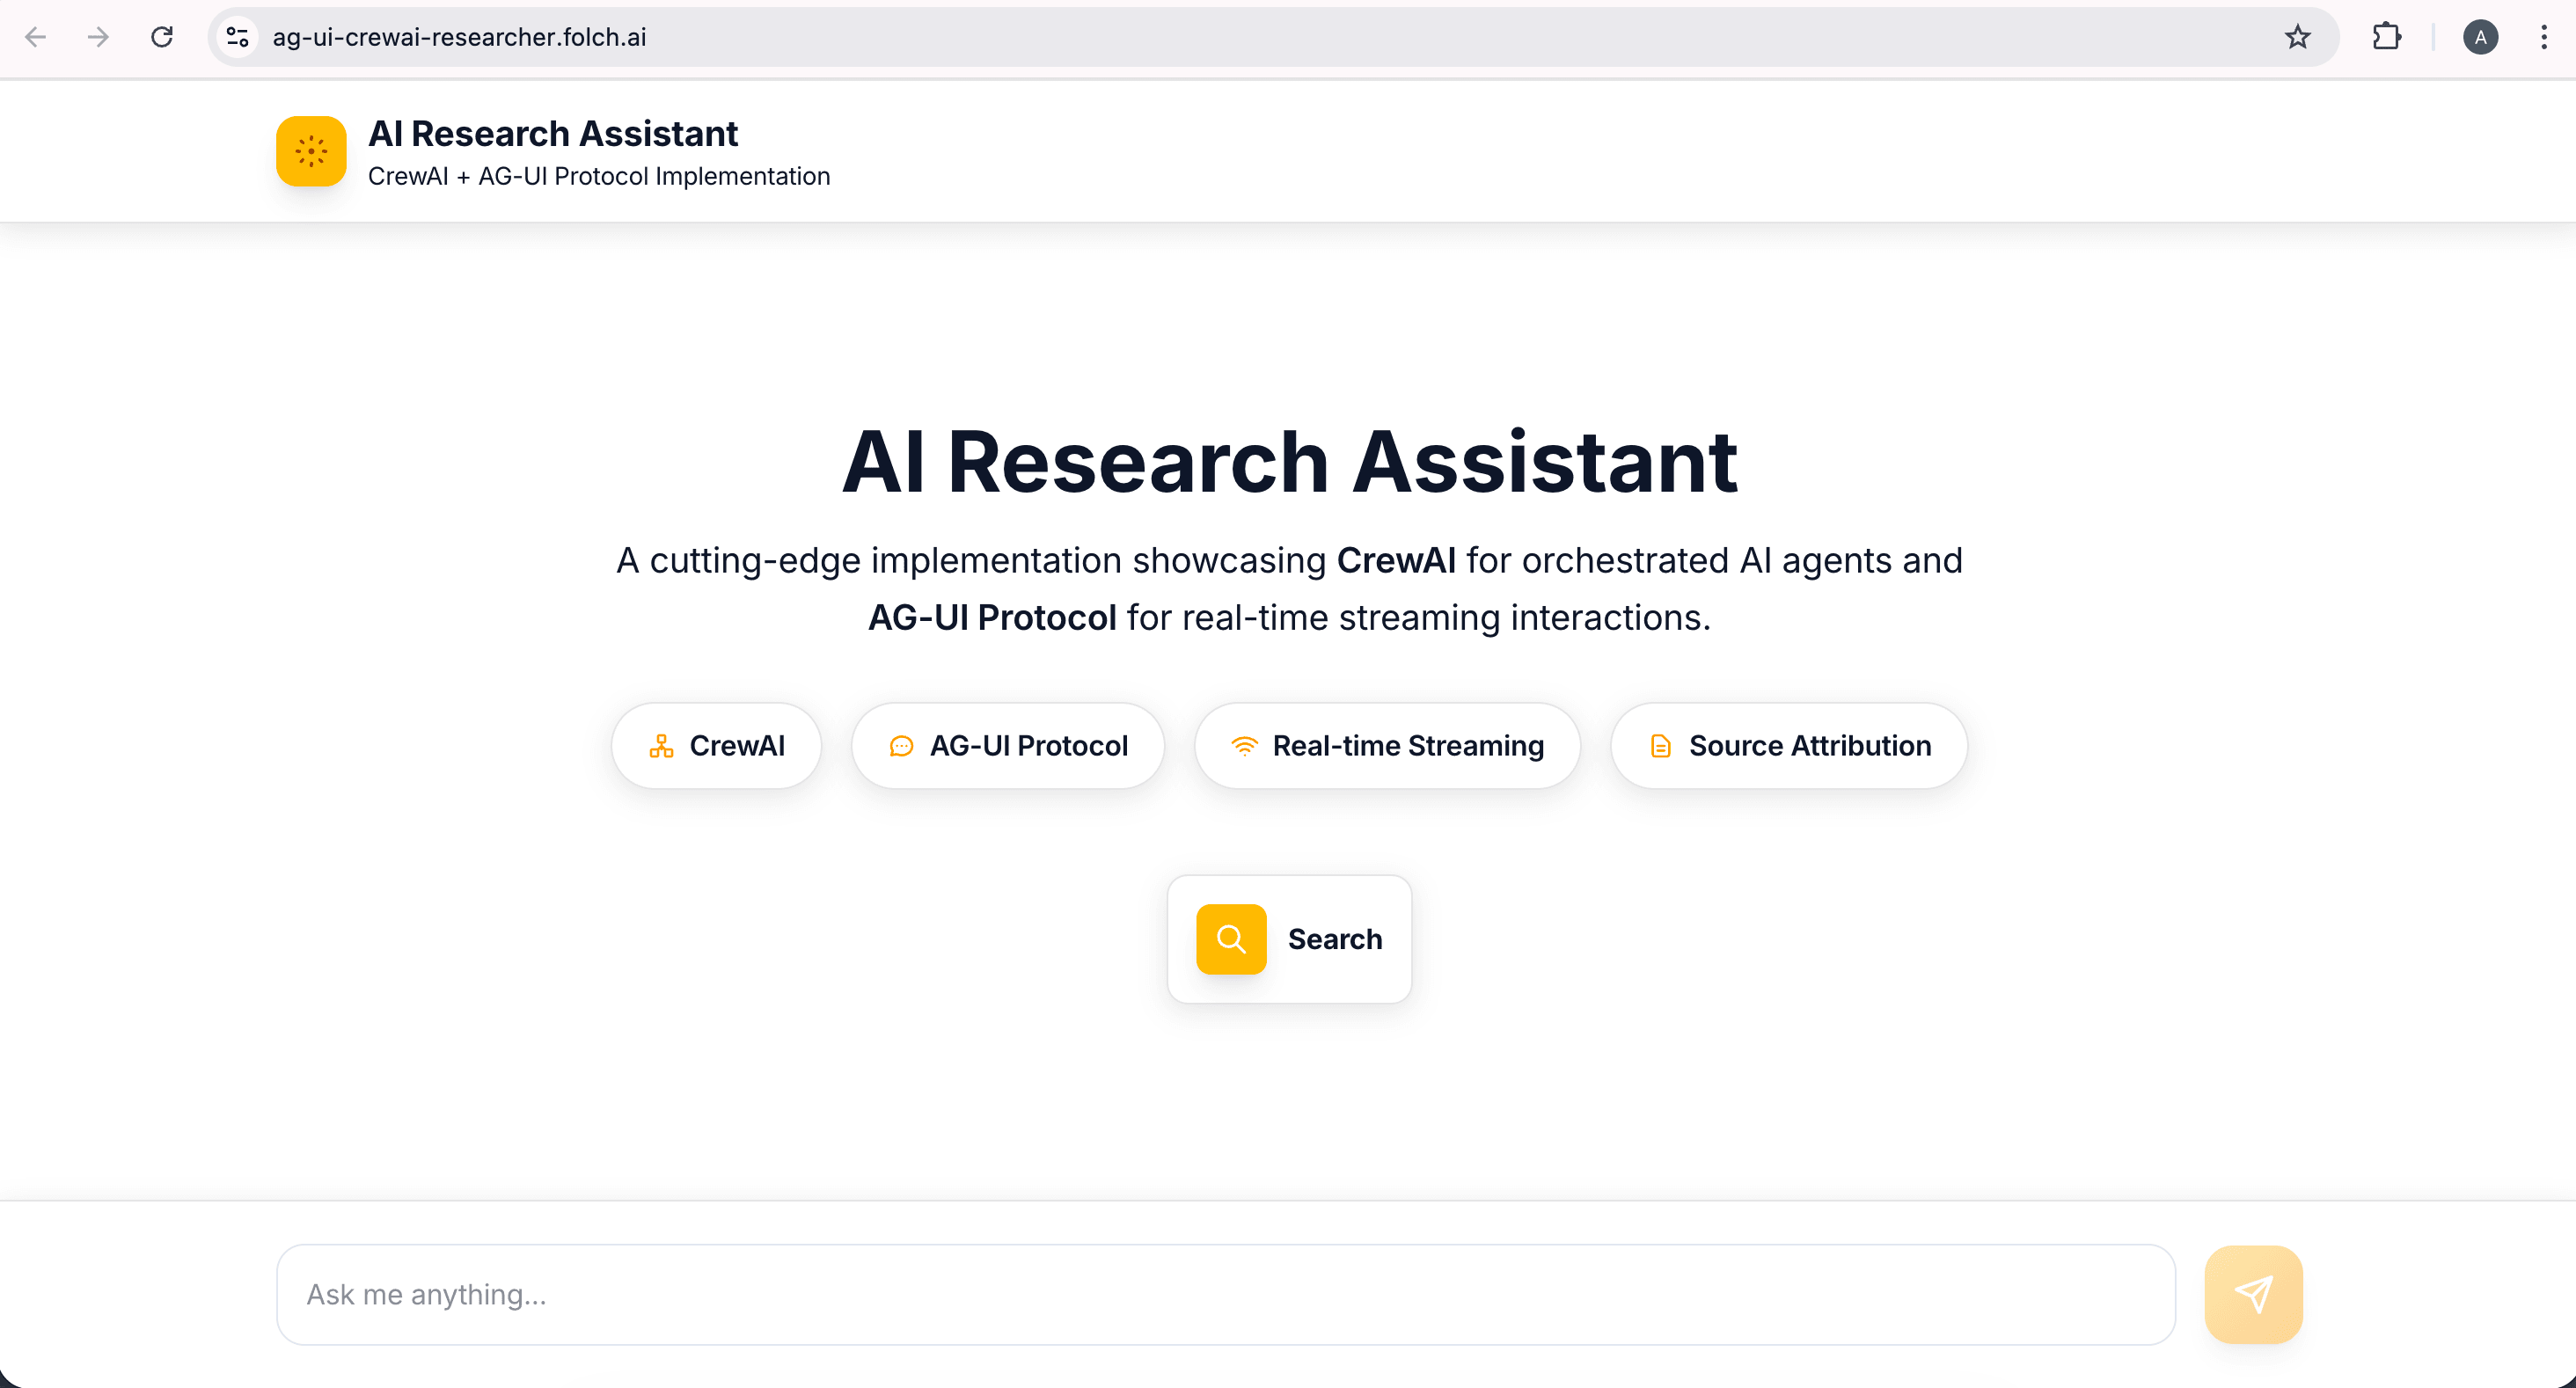2576x1388 pixels.
Task: Click the paper plane send icon
Action: pos(2253,1294)
